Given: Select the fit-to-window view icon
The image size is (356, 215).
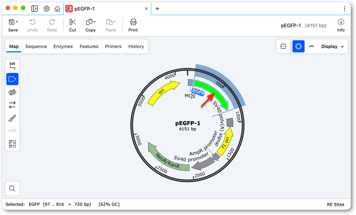Looking at the screenshot, I should (x=283, y=46).
